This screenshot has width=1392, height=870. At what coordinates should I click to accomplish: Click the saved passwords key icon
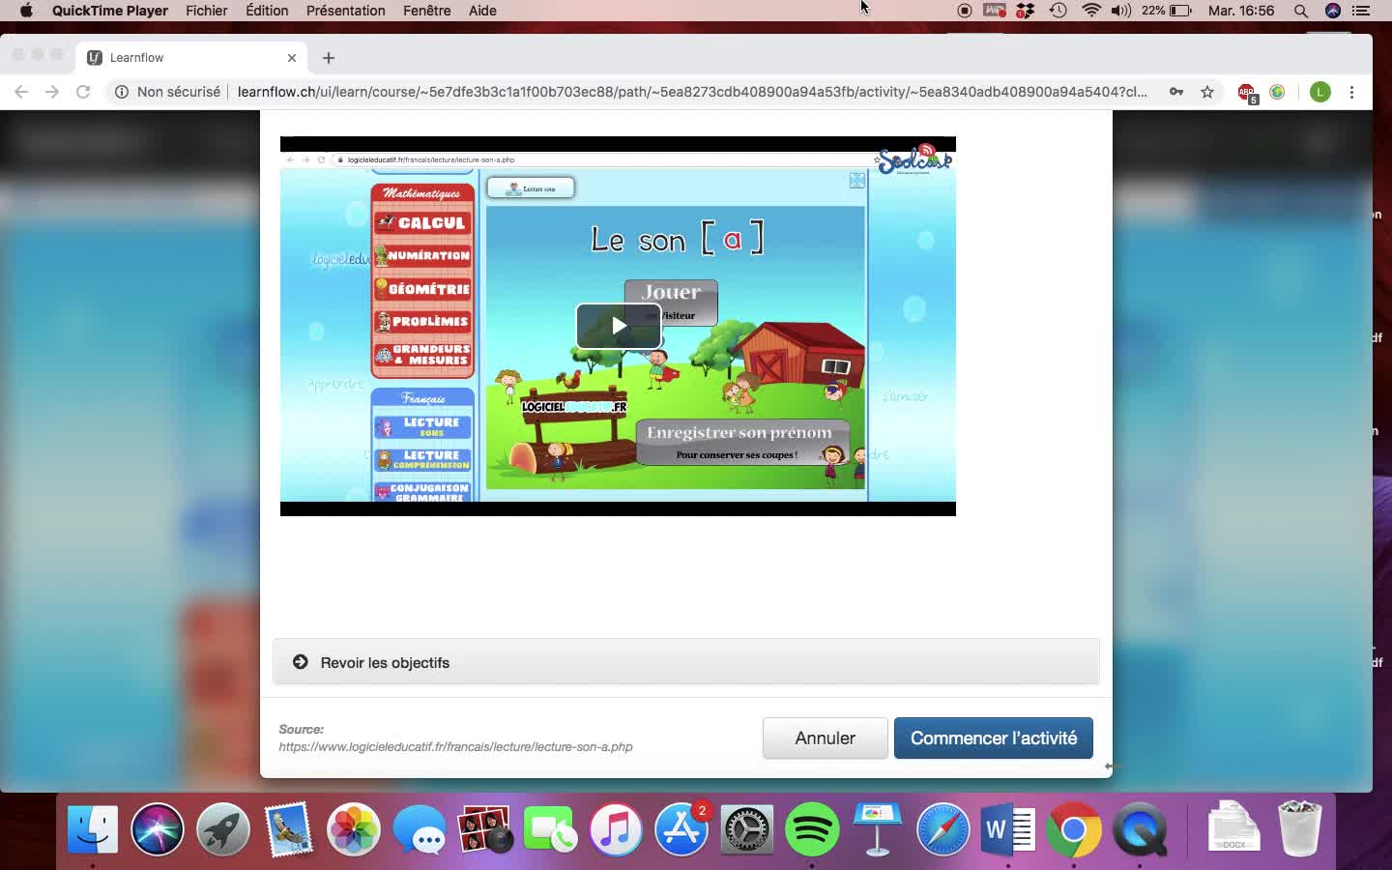pyautogui.click(x=1176, y=92)
